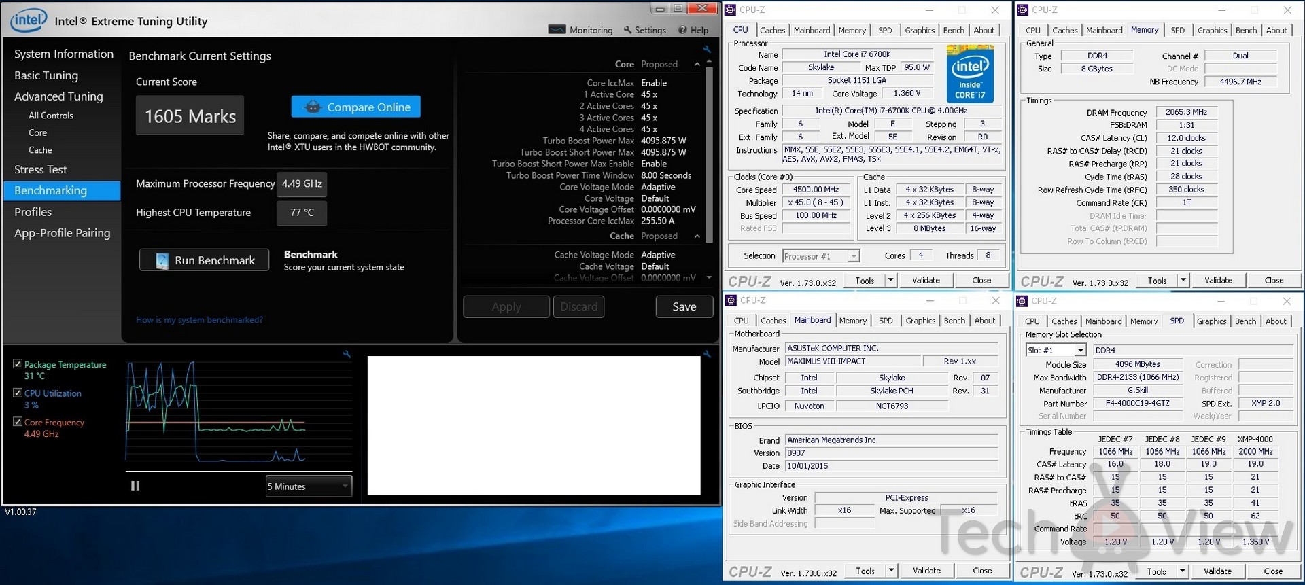Click the Core Voltage 1.360 V field
The width and height of the screenshot is (1305, 585).
coord(907,94)
